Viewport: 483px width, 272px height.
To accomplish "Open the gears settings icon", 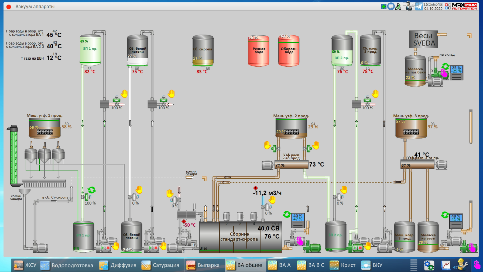I will pos(429,265).
